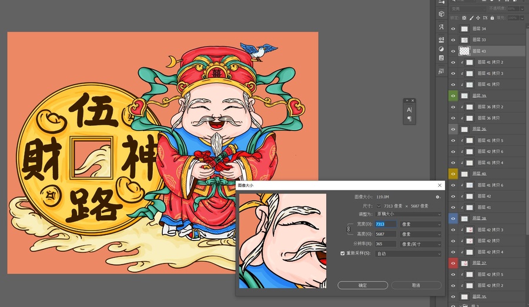Select layer row 图层 42 拷贝 2
This screenshot has width=529, height=307.
[x=487, y=286]
